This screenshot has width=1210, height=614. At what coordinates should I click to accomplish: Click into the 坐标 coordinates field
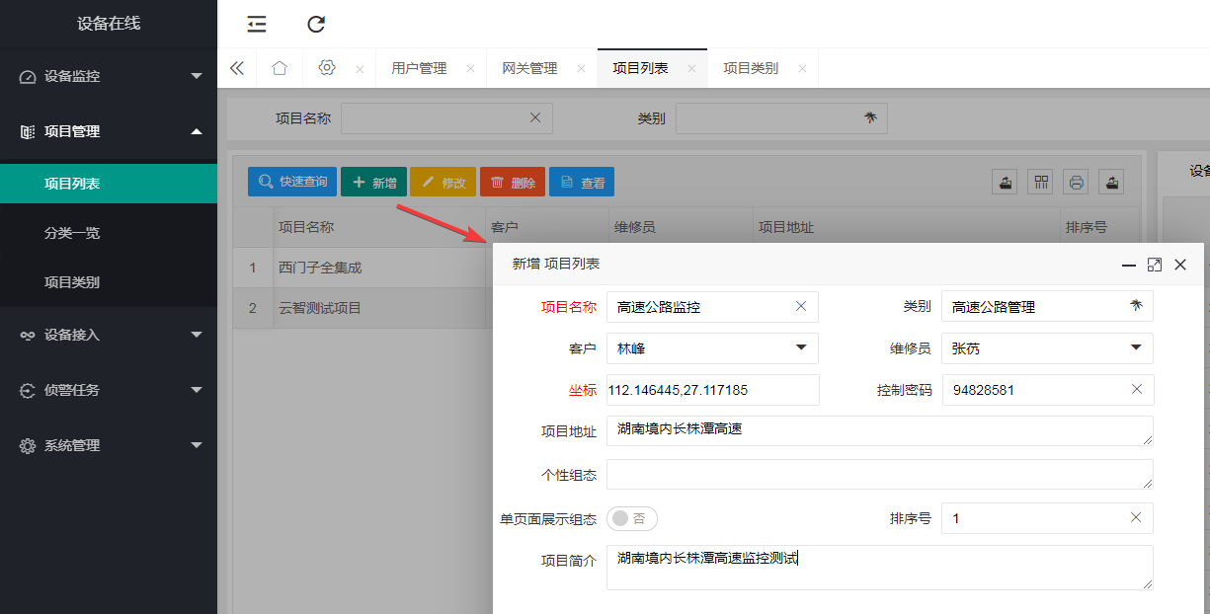click(712, 390)
